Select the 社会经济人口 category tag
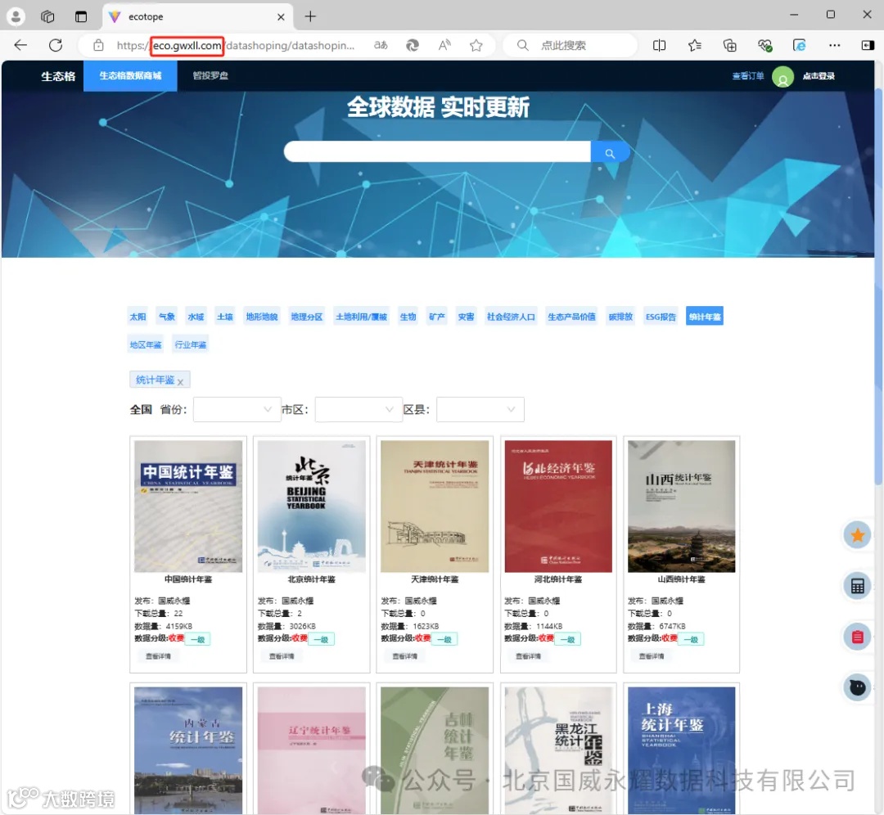The width and height of the screenshot is (884, 815). [x=511, y=317]
